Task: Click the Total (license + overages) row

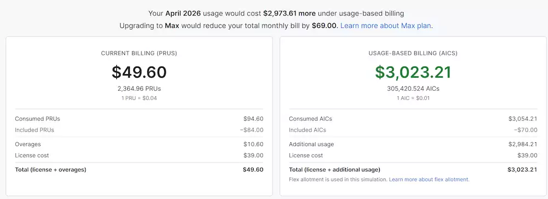Action: point(139,169)
